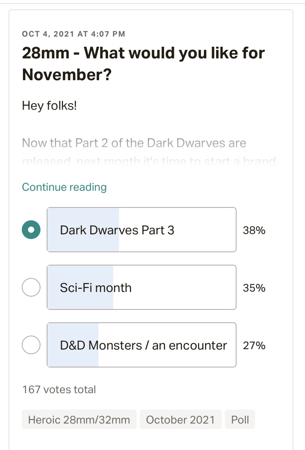
Task: Click the Continue reading link
Action: click(64, 187)
